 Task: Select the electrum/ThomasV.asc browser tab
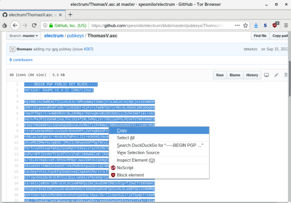click(32, 15)
